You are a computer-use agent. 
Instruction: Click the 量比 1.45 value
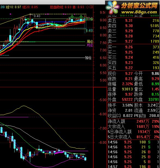[x=155, y=89]
